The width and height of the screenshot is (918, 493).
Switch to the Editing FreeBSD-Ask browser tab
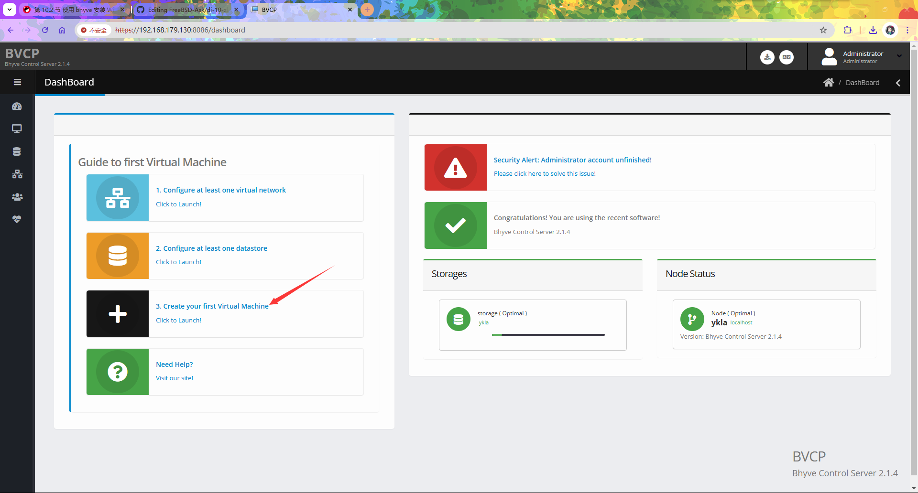click(x=186, y=10)
